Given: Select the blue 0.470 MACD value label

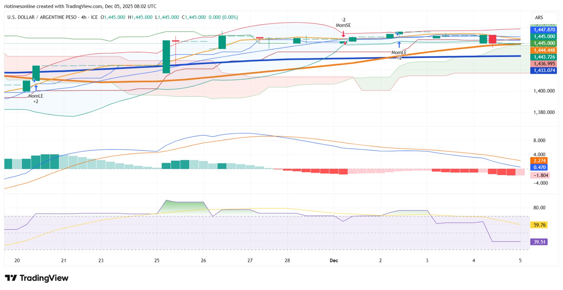Looking at the screenshot, I should pos(539,167).
